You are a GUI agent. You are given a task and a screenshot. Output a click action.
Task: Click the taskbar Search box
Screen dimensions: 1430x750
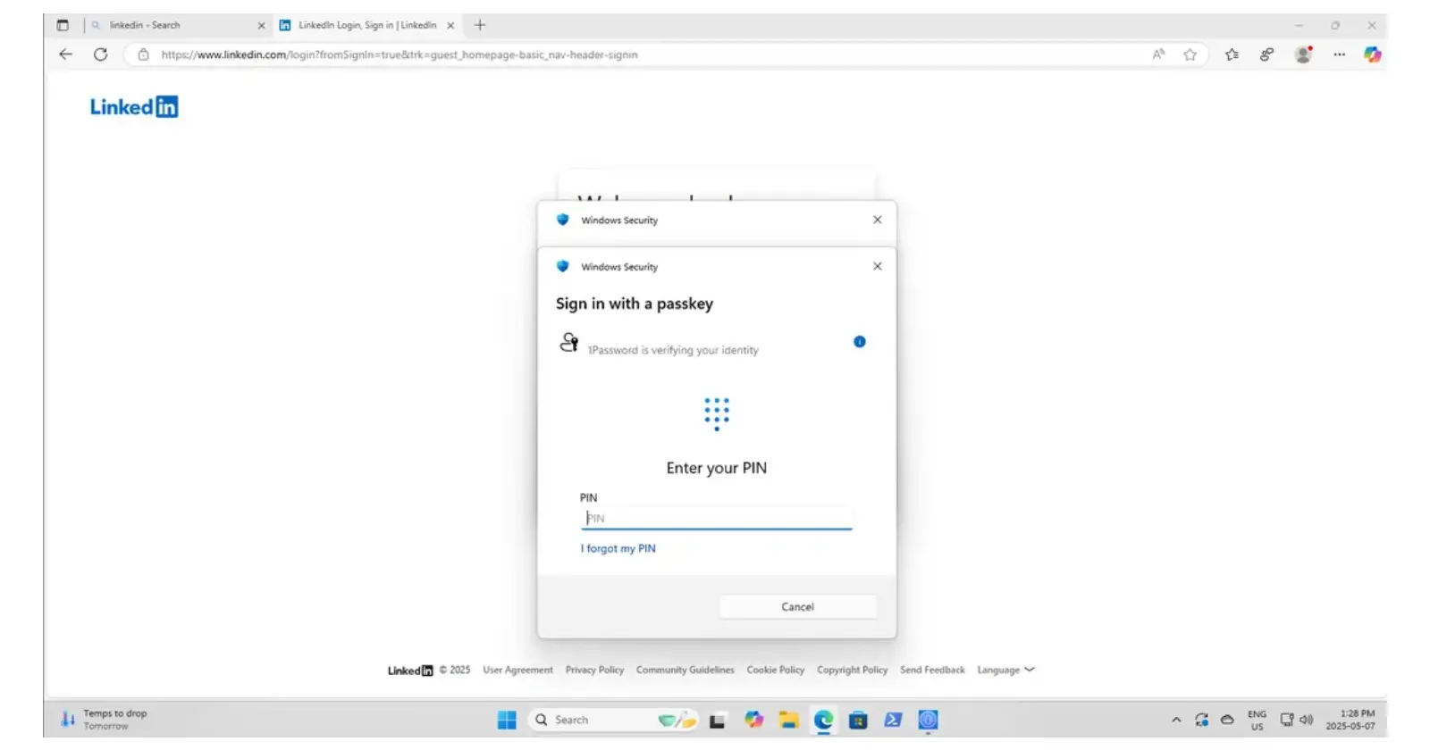(613, 720)
